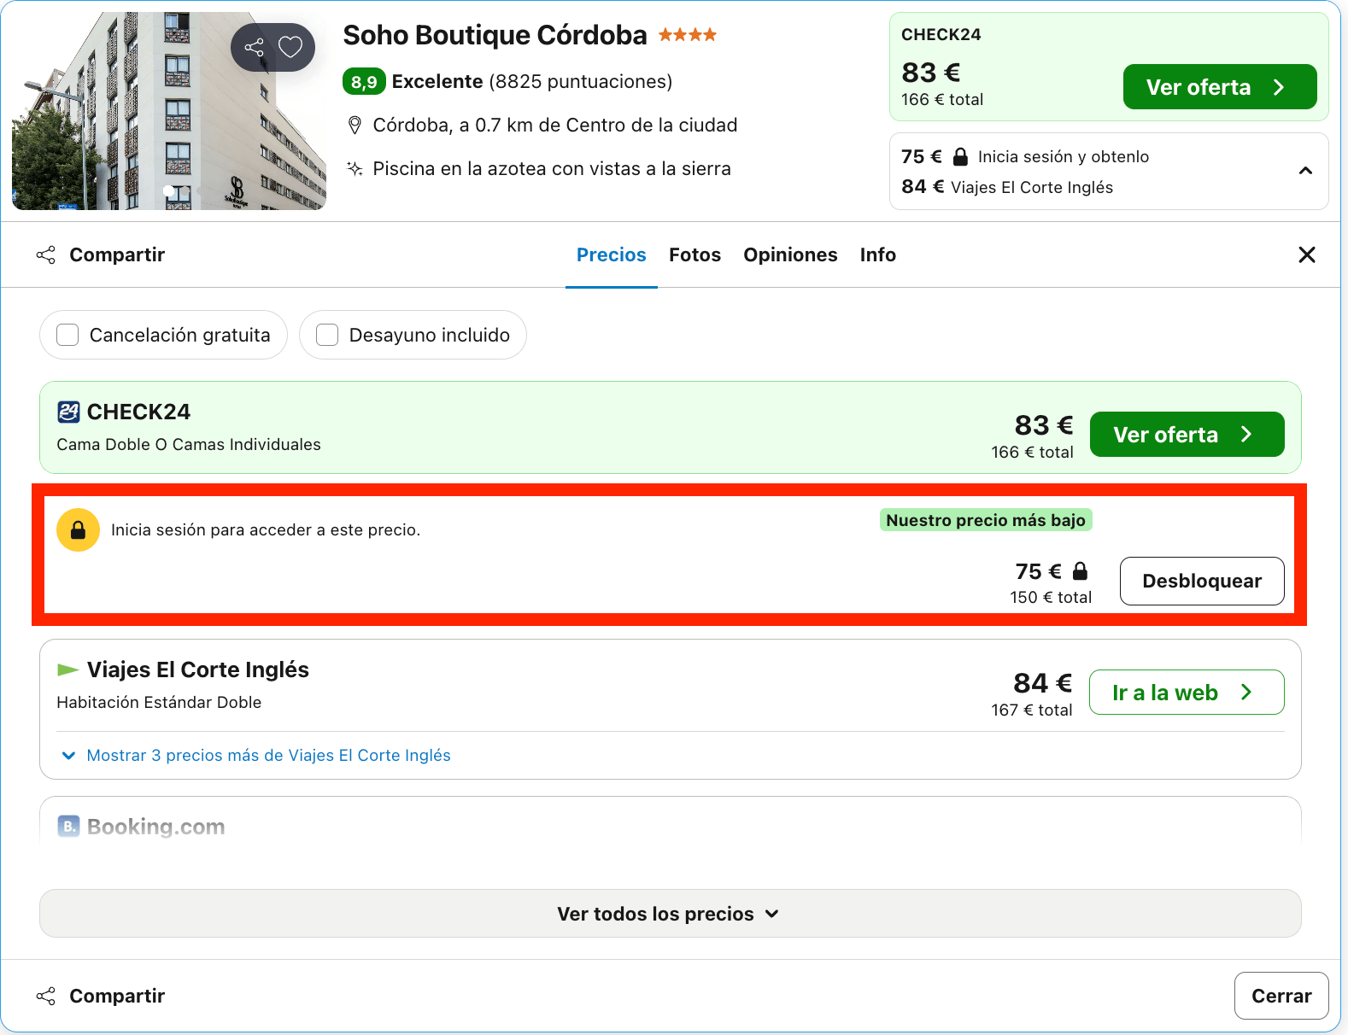
Task: Collapse the price list chevron in header
Action: coord(1305,171)
